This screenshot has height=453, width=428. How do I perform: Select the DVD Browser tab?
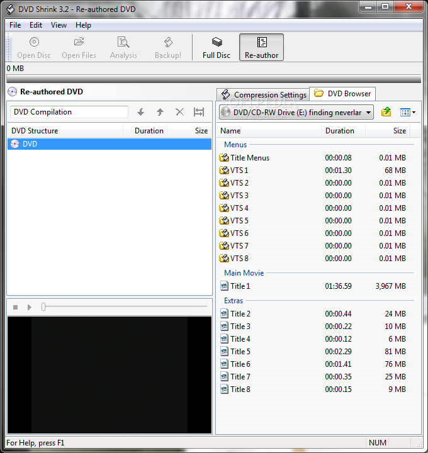(342, 94)
